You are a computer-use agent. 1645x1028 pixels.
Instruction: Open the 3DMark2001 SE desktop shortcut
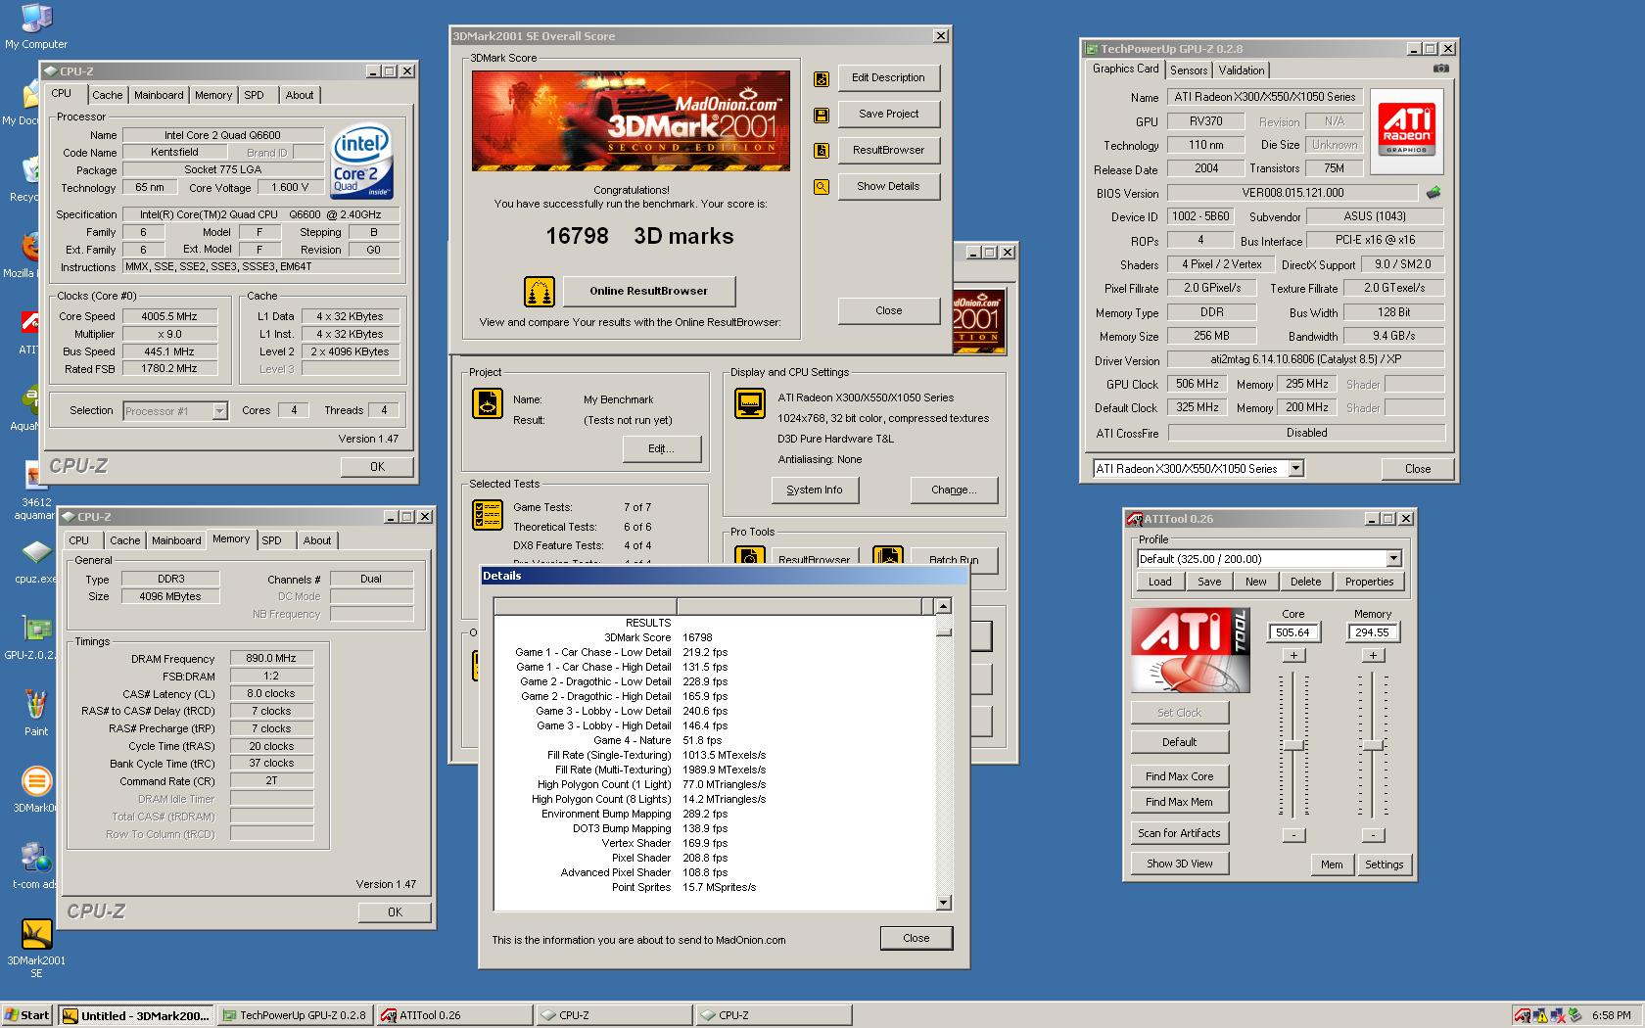click(x=36, y=948)
